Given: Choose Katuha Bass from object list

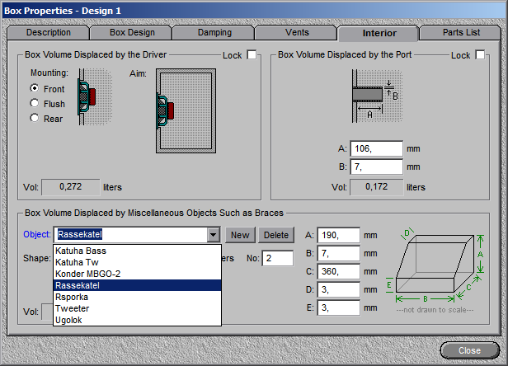Looking at the screenshot, I should click(138, 251).
